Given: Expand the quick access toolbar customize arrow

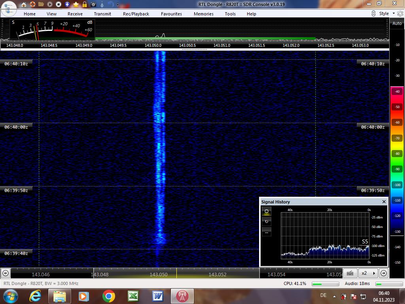Looking at the screenshot, I should tap(118, 4).
